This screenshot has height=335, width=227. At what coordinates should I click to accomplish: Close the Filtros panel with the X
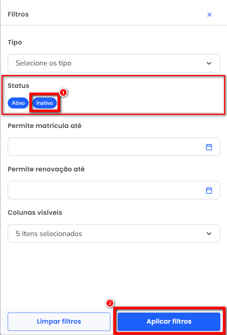[209, 15]
